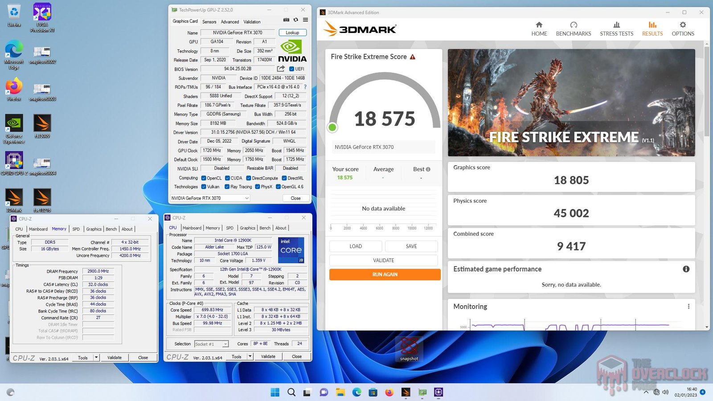Image resolution: width=713 pixels, height=401 pixels.
Task: Open the Monitoring three-dot menu
Action: point(689,307)
